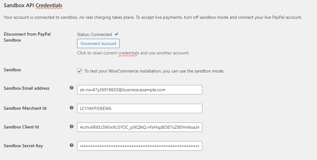Image resolution: width=317 pixels, height=160 pixels.
Task: Click the checkmark icon after Status: Connected
Action: [x=117, y=34]
